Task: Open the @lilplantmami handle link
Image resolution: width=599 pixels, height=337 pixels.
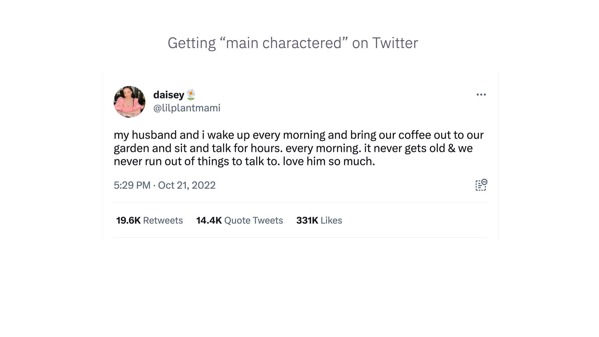Action: pyautogui.click(x=187, y=108)
